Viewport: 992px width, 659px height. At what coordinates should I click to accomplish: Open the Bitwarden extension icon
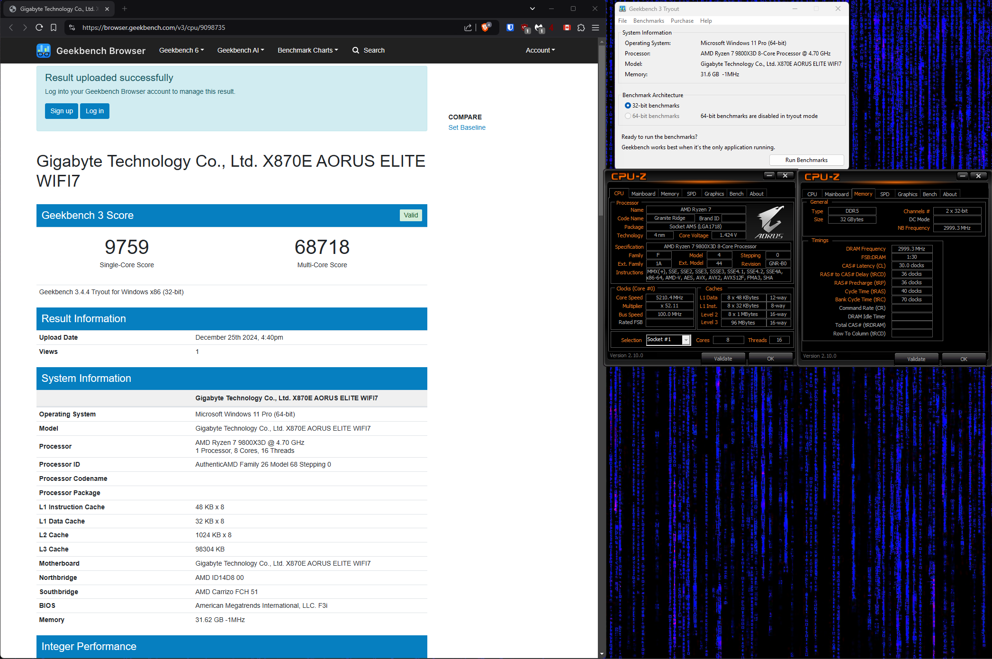510,27
